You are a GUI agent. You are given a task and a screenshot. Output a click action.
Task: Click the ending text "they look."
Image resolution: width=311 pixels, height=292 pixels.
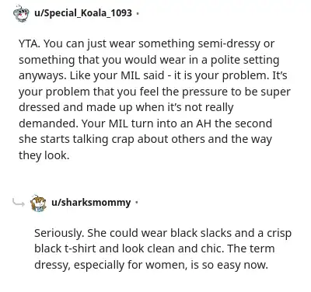click(44, 155)
